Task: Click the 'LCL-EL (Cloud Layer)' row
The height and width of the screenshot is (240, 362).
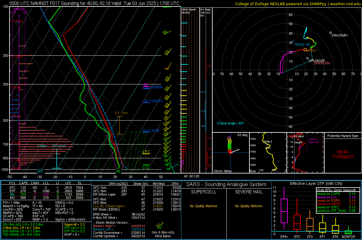Action: 137,206
